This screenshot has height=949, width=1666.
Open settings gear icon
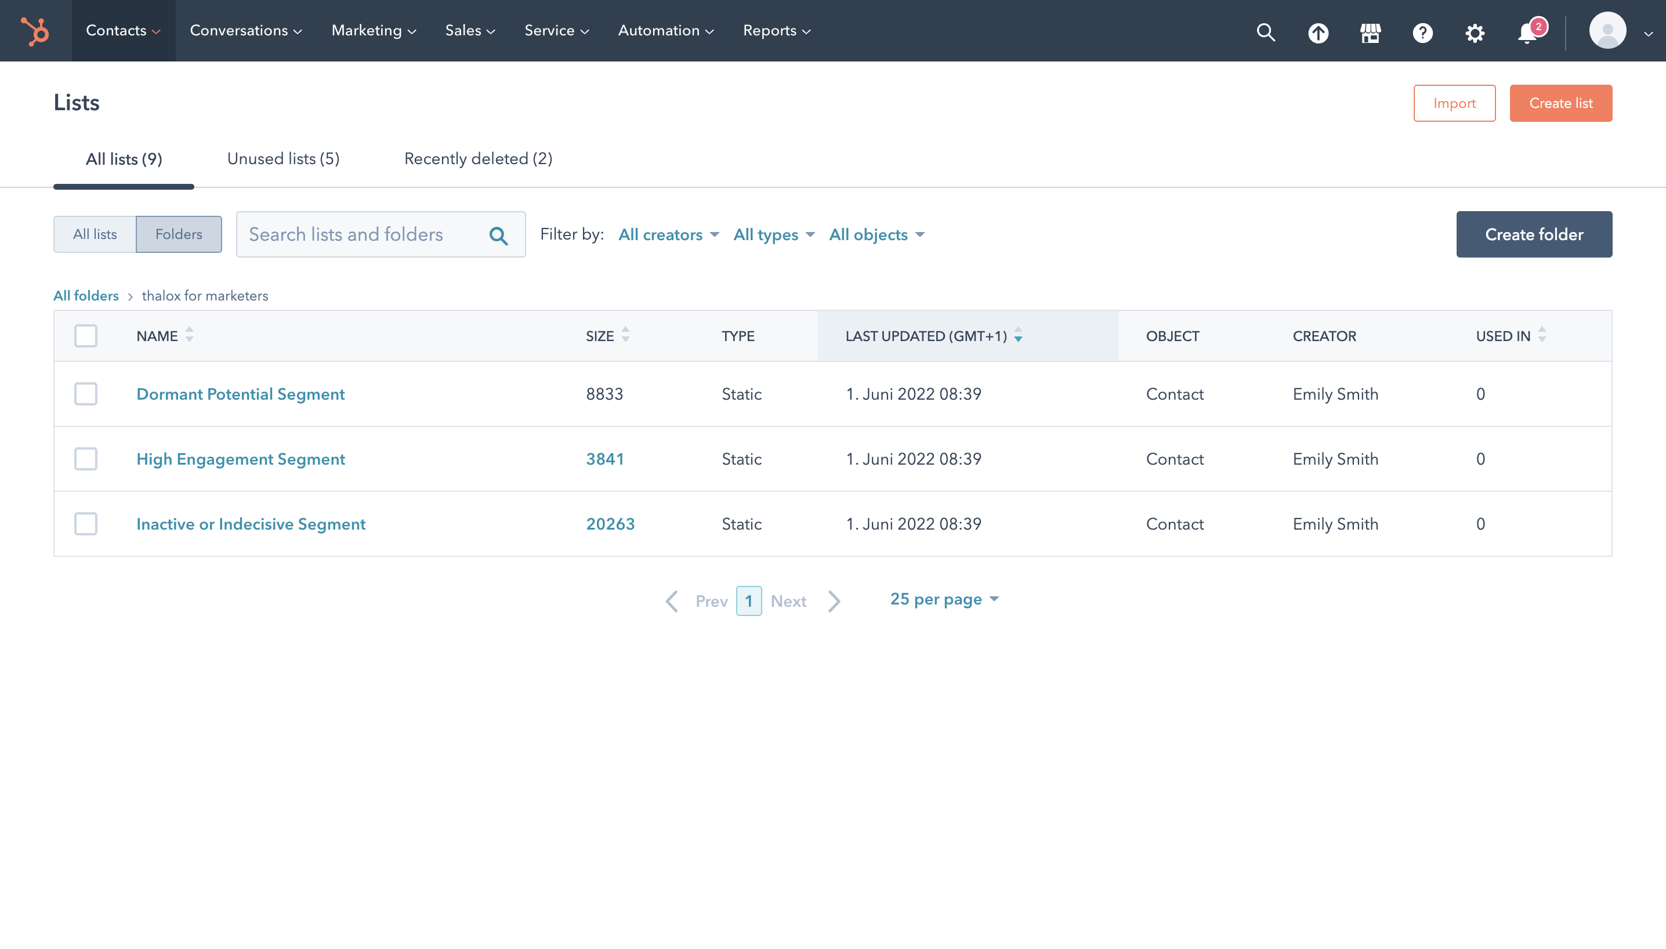1475,32
